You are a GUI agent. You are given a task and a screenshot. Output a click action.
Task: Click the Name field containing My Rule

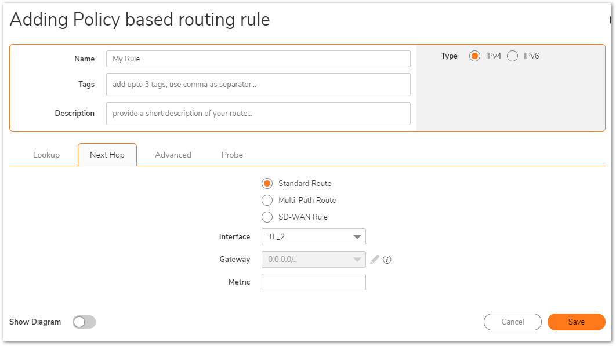pyautogui.click(x=258, y=59)
